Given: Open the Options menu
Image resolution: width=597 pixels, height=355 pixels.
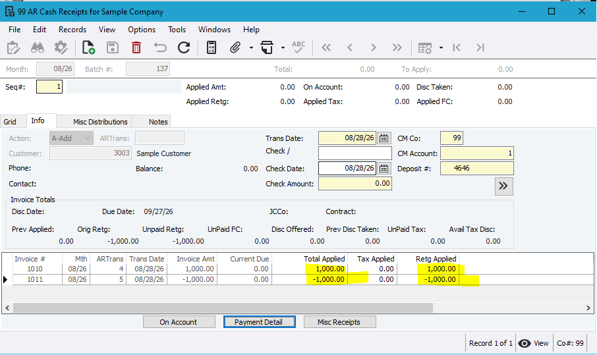Looking at the screenshot, I should 142,30.
